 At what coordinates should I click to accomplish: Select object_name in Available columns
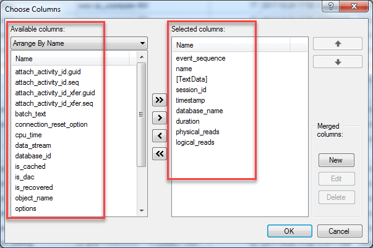pyautogui.click(x=34, y=198)
